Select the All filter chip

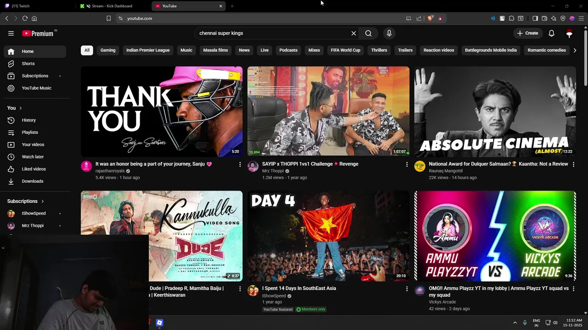(87, 50)
